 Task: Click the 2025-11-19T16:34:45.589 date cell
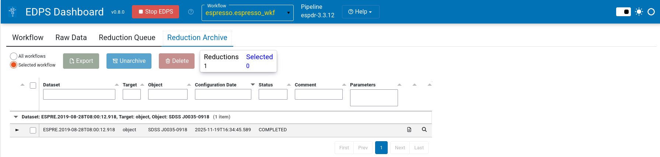click(223, 130)
